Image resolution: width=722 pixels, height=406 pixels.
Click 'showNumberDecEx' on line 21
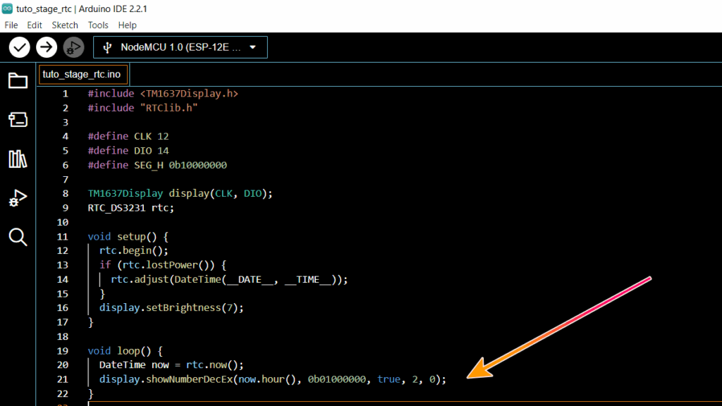pyautogui.click(x=189, y=379)
